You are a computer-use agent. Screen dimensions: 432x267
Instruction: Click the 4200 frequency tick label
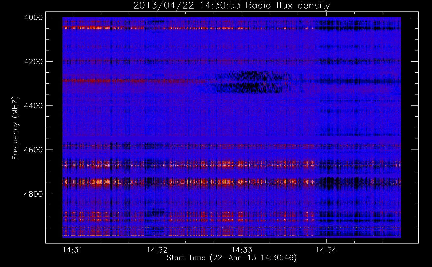tap(33, 62)
